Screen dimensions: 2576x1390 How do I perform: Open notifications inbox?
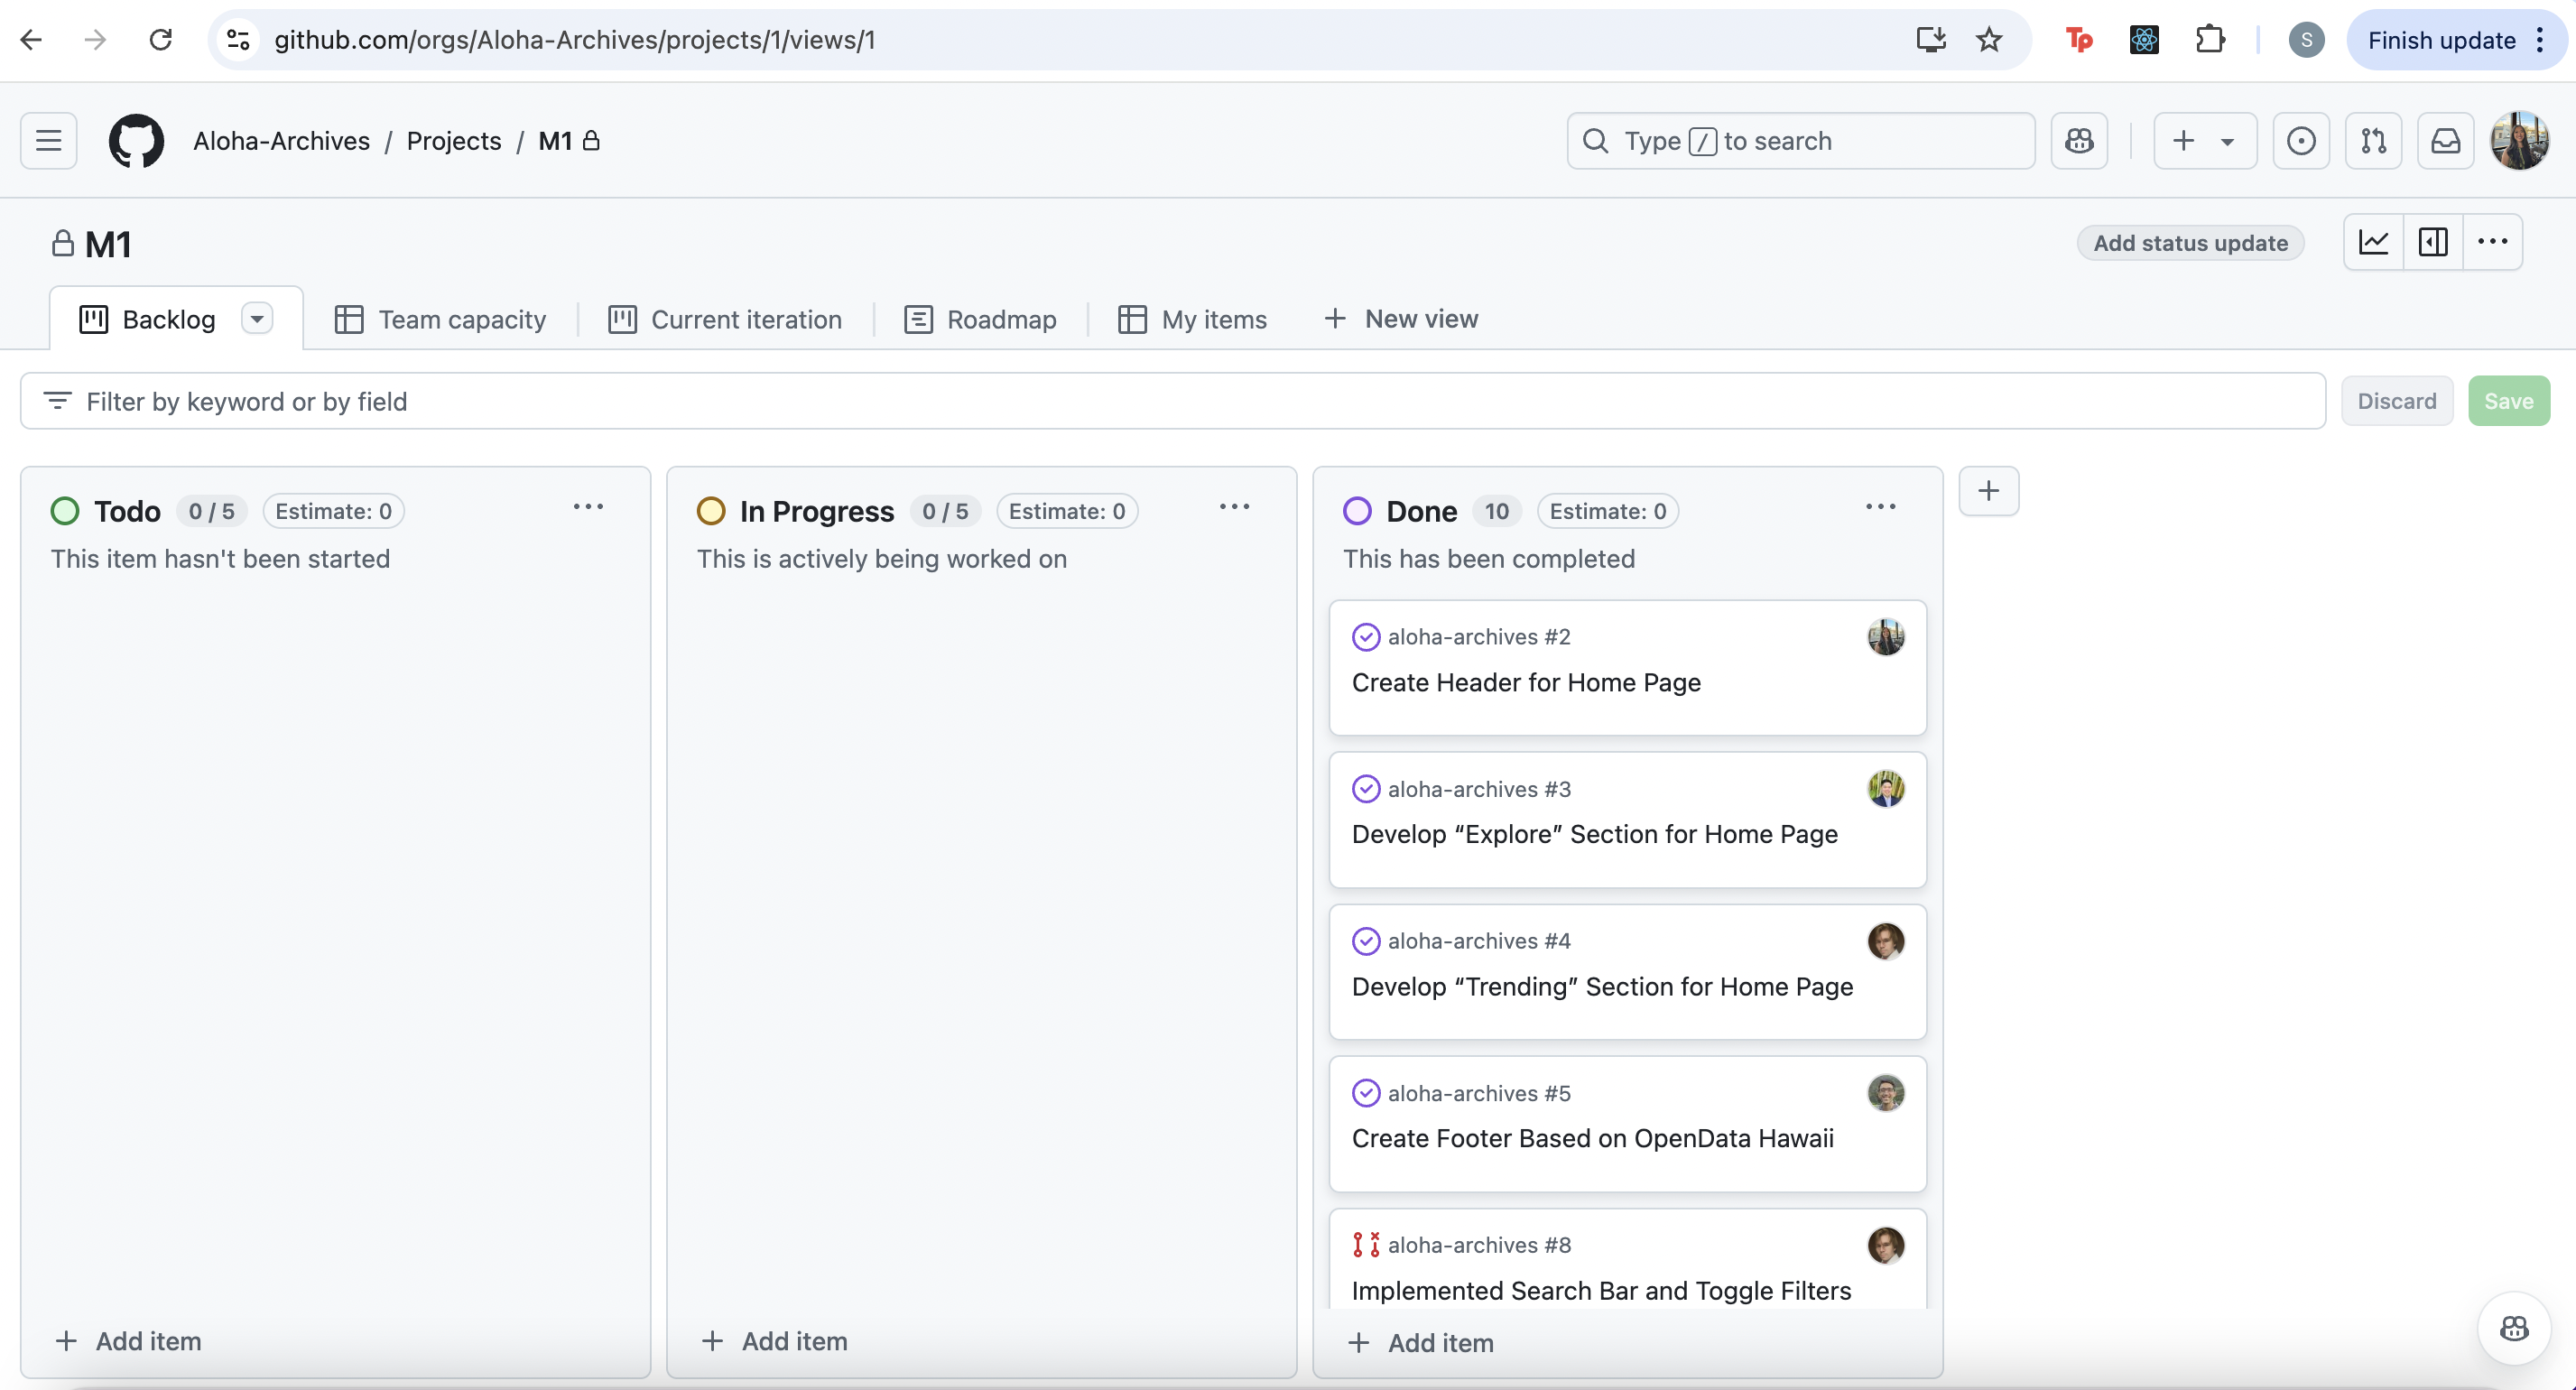(x=2445, y=141)
